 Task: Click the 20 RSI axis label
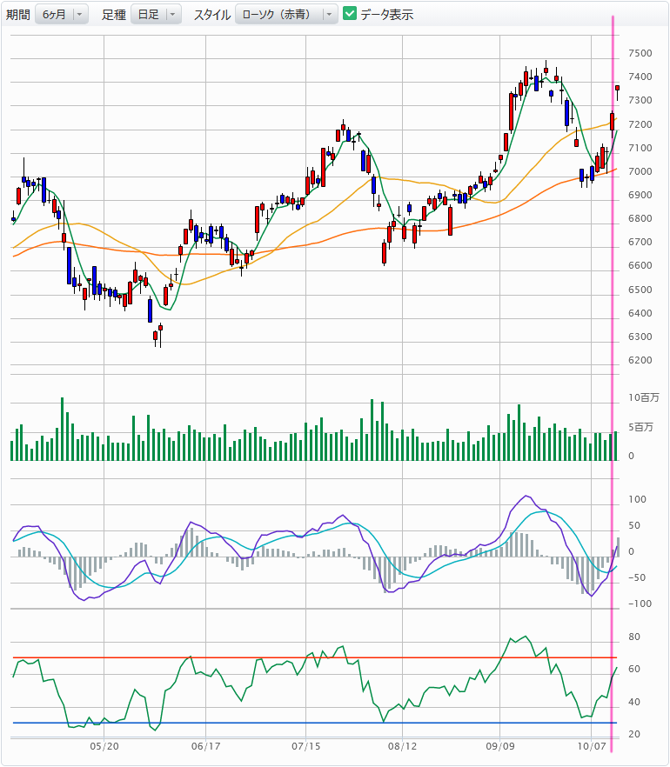(x=634, y=734)
